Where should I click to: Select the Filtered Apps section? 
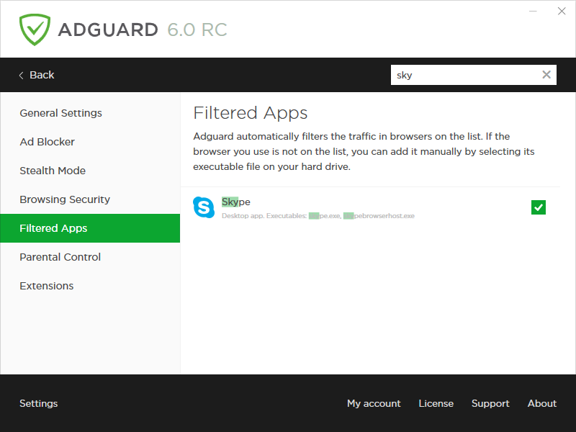tap(90, 228)
